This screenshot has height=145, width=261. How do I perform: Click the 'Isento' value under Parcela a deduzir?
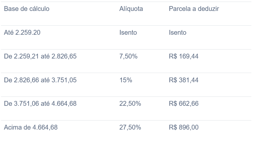178,32
